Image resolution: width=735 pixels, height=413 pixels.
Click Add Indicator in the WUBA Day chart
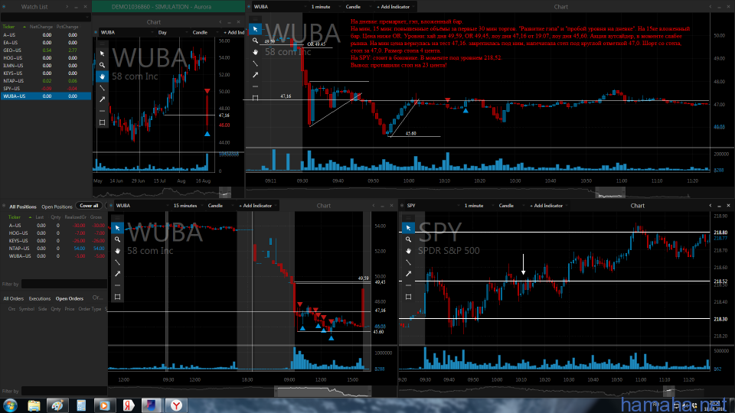pyautogui.click(x=234, y=32)
